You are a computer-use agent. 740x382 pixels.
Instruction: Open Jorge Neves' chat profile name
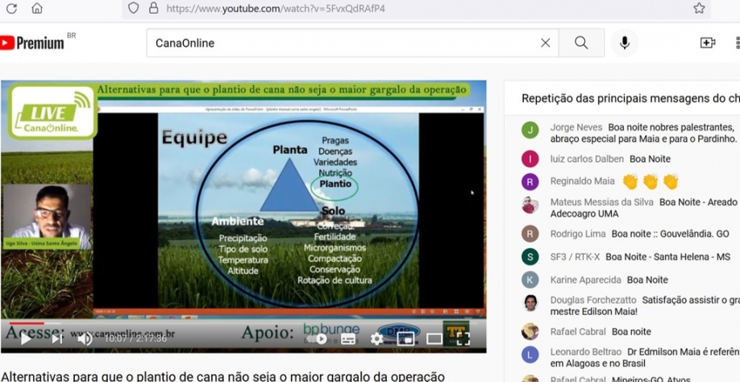coord(576,127)
